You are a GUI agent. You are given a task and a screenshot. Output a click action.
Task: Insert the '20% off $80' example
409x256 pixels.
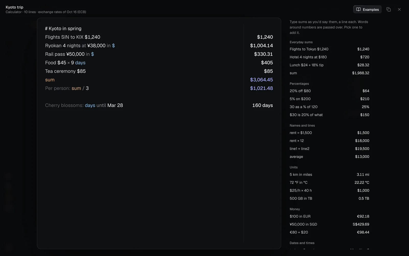pyautogui.click(x=330, y=91)
